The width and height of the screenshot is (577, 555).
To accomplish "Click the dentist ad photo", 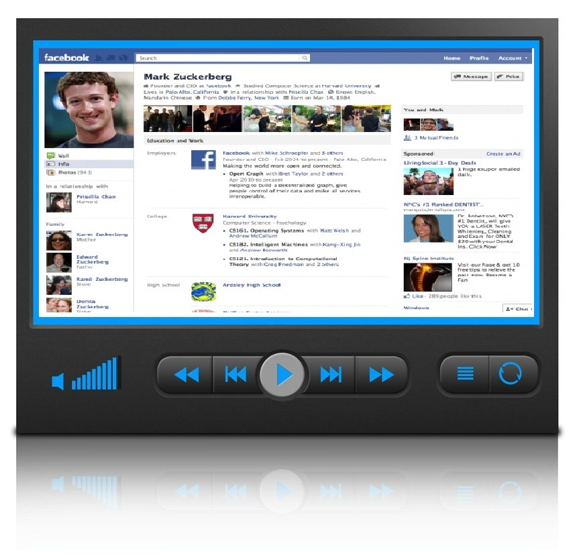I will pyautogui.click(x=428, y=229).
